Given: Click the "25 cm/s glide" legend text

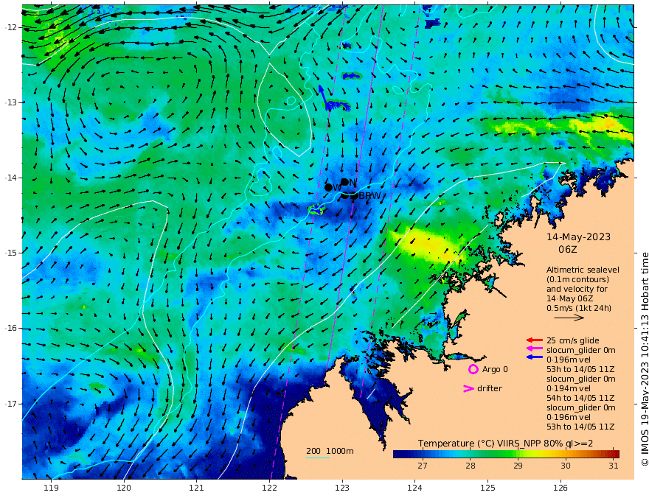Looking at the screenshot, I should click(573, 340).
